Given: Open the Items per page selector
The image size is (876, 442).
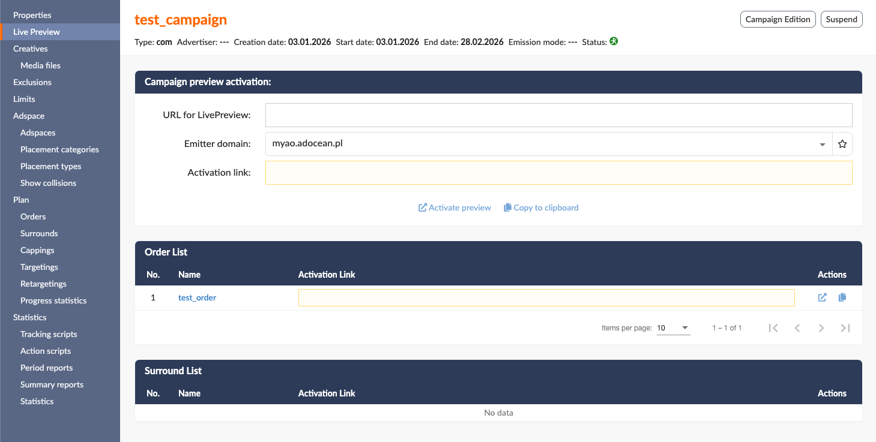Looking at the screenshot, I should click(673, 328).
